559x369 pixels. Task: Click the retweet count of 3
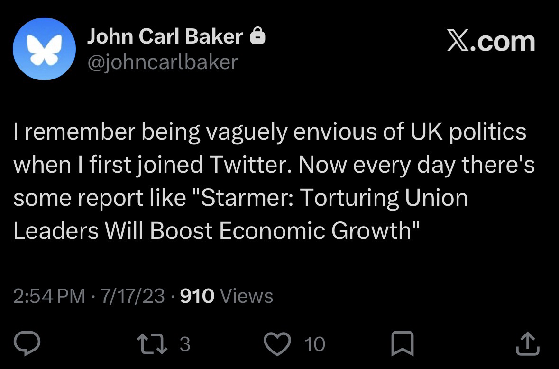[x=185, y=344]
